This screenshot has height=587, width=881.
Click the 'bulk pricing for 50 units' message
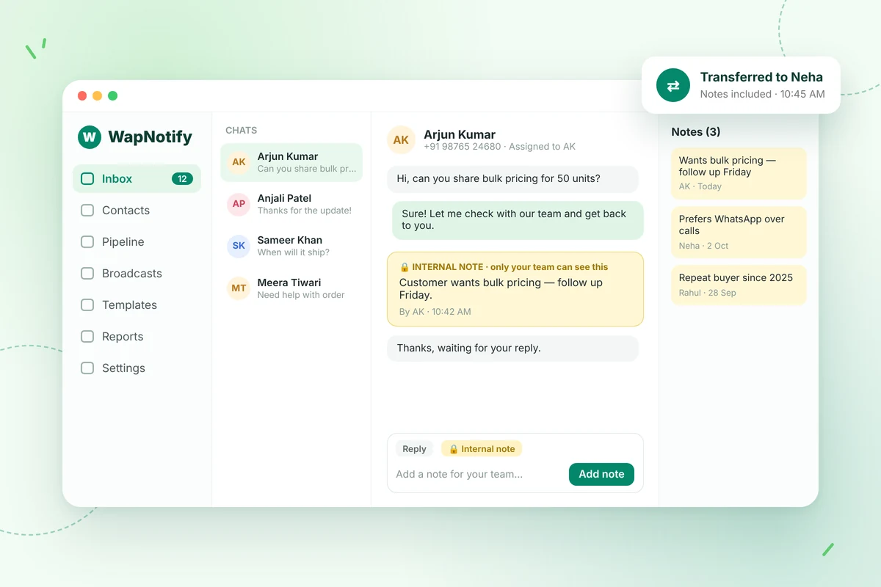point(512,179)
